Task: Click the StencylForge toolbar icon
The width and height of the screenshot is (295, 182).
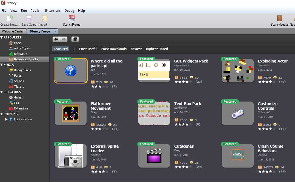Action: (x=71, y=19)
